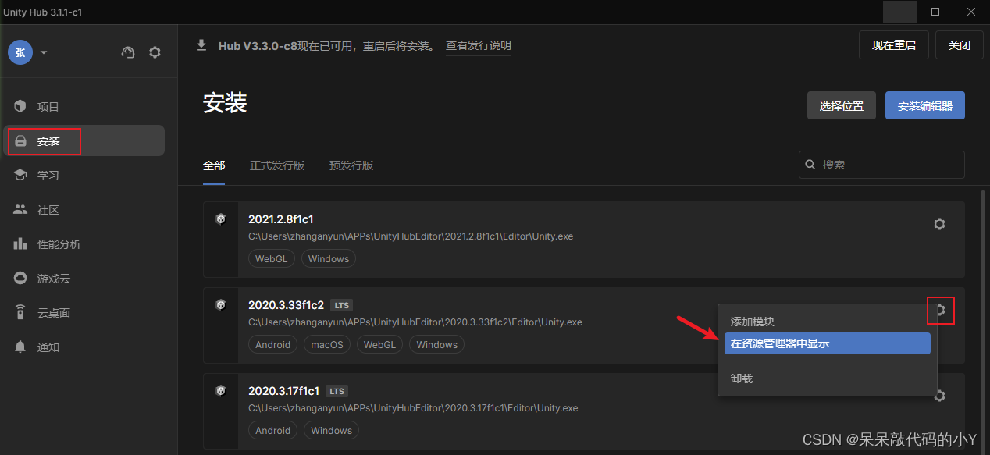The width and height of the screenshot is (990, 455).
Task: Open gear menu for 2020.3.33f1c2
Action: click(x=941, y=310)
